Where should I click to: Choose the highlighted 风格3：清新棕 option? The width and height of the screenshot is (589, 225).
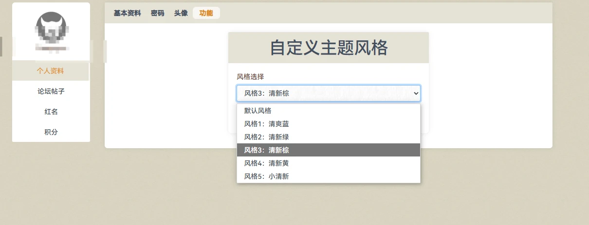click(266, 150)
